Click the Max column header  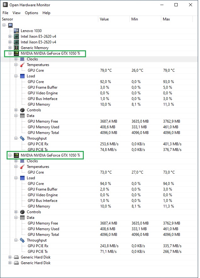pyautogui.click(x=177, y=19)
